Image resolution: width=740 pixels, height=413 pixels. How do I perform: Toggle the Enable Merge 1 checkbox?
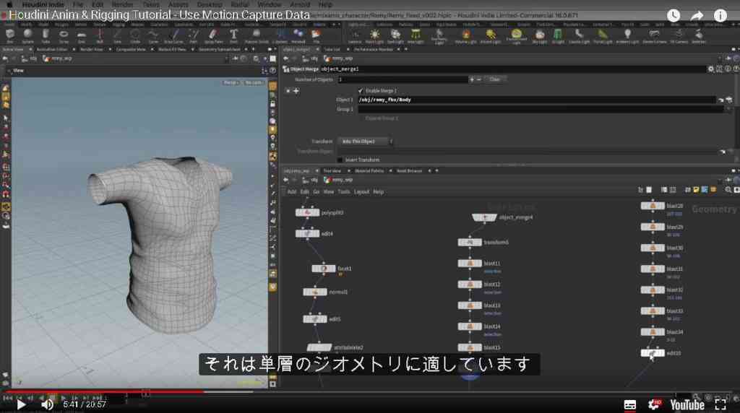(x=361, y=90)
